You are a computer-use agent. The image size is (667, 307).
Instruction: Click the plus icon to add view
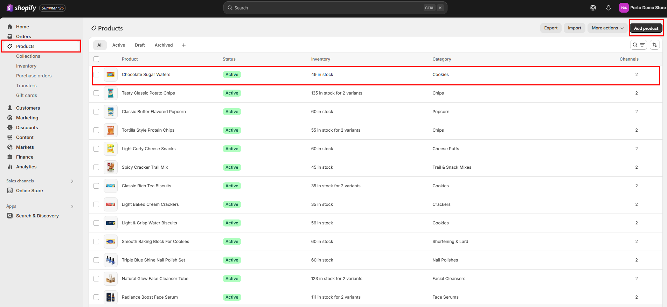[x=184, y=45]
